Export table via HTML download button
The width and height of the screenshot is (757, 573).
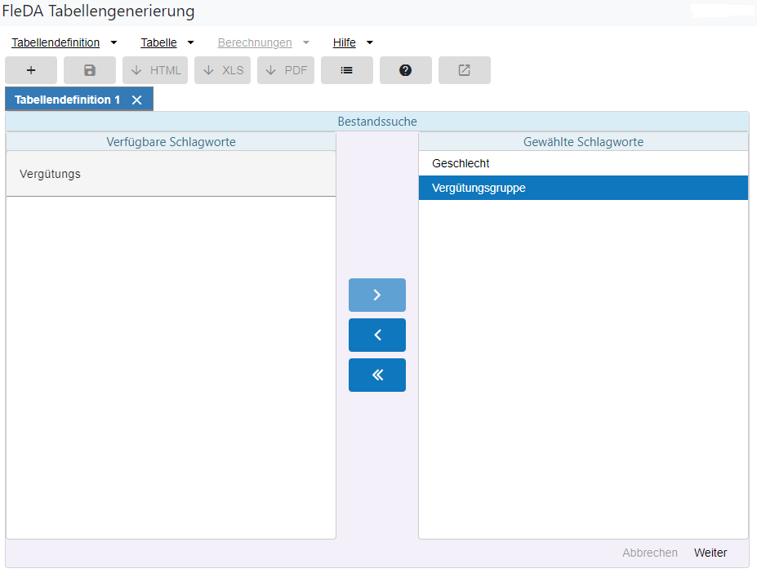156,70
